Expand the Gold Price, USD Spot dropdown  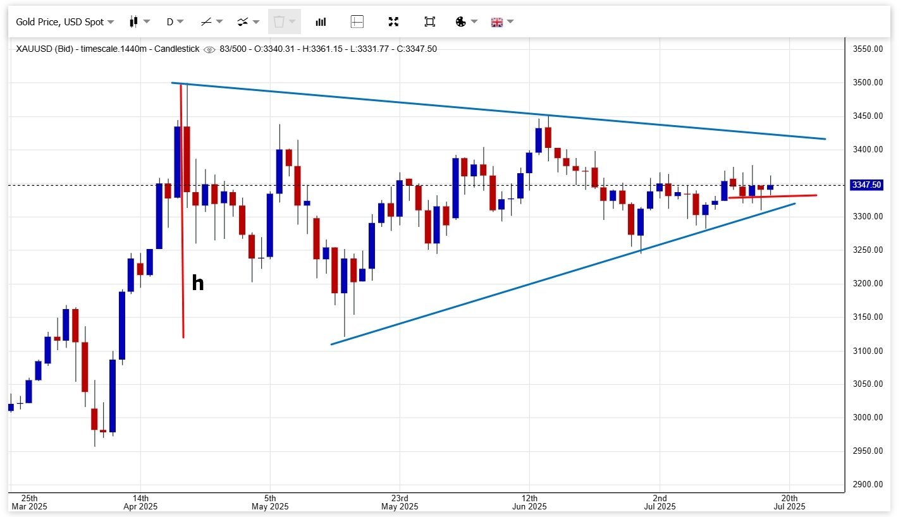(64, 21)
